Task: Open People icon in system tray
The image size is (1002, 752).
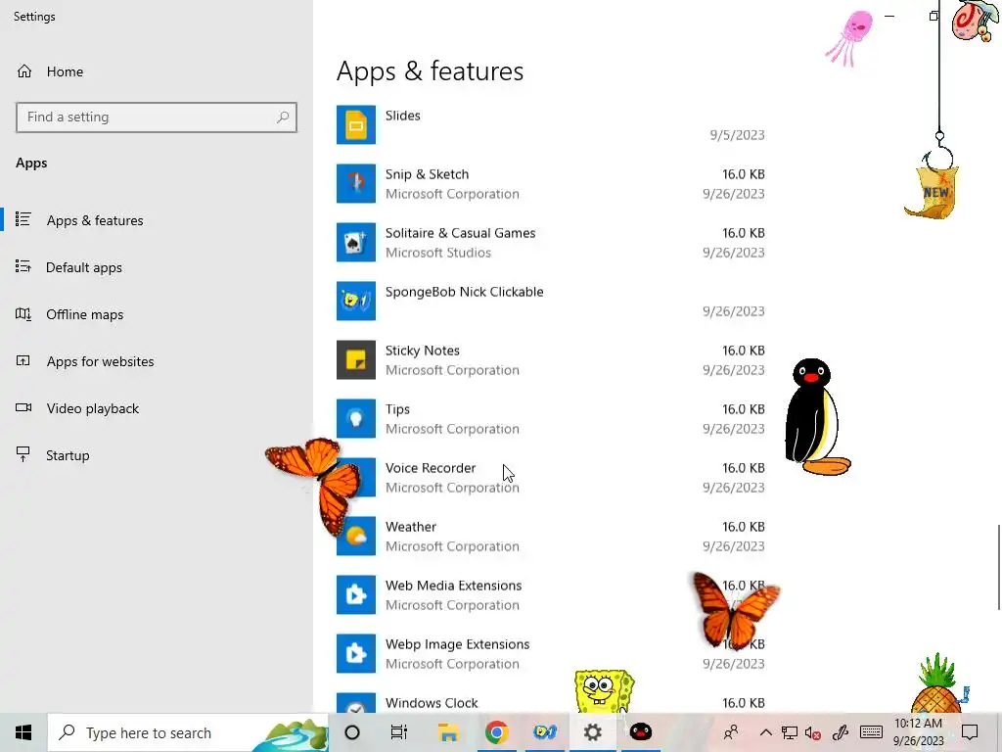Action: pyautogui.click(x=731, y=732)
